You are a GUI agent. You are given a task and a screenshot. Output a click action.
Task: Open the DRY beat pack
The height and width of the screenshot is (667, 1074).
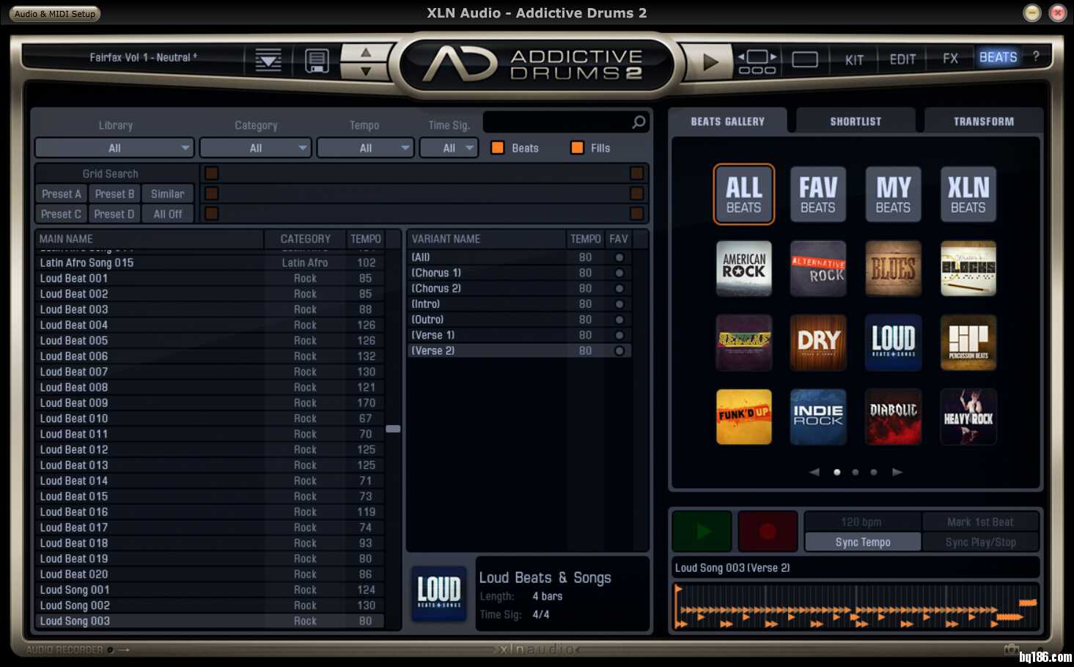(x=818, y=342)
